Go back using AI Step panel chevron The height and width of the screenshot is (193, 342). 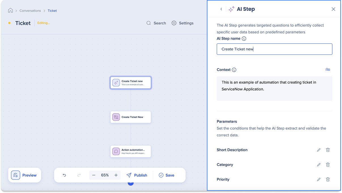[221, 9]
